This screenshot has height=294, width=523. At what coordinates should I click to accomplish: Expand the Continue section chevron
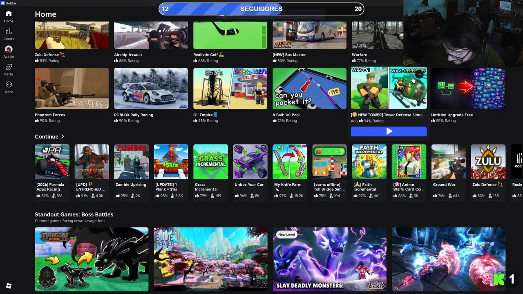coord(63,137)
